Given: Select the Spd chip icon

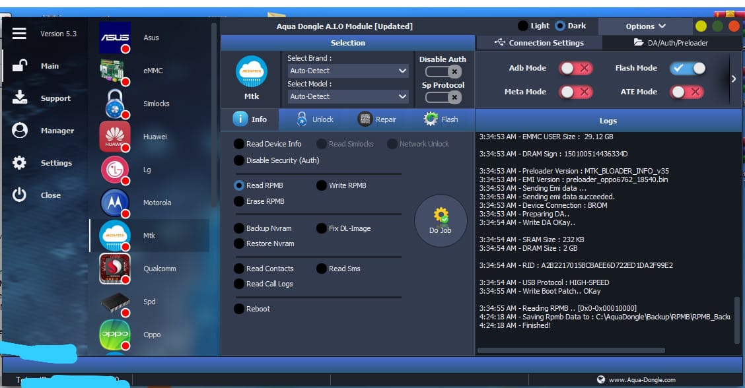Looking at the screenshot, I should 114,302.
